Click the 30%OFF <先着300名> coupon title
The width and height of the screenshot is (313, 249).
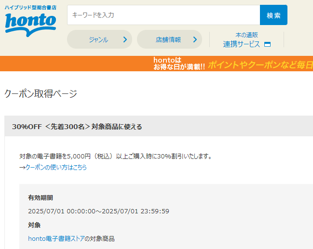77,127
